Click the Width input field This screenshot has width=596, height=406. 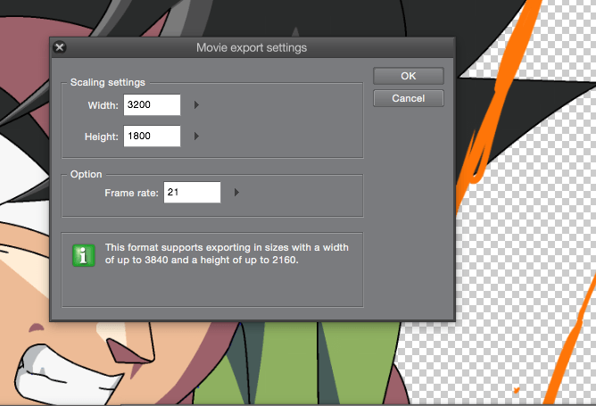point(153,105)
